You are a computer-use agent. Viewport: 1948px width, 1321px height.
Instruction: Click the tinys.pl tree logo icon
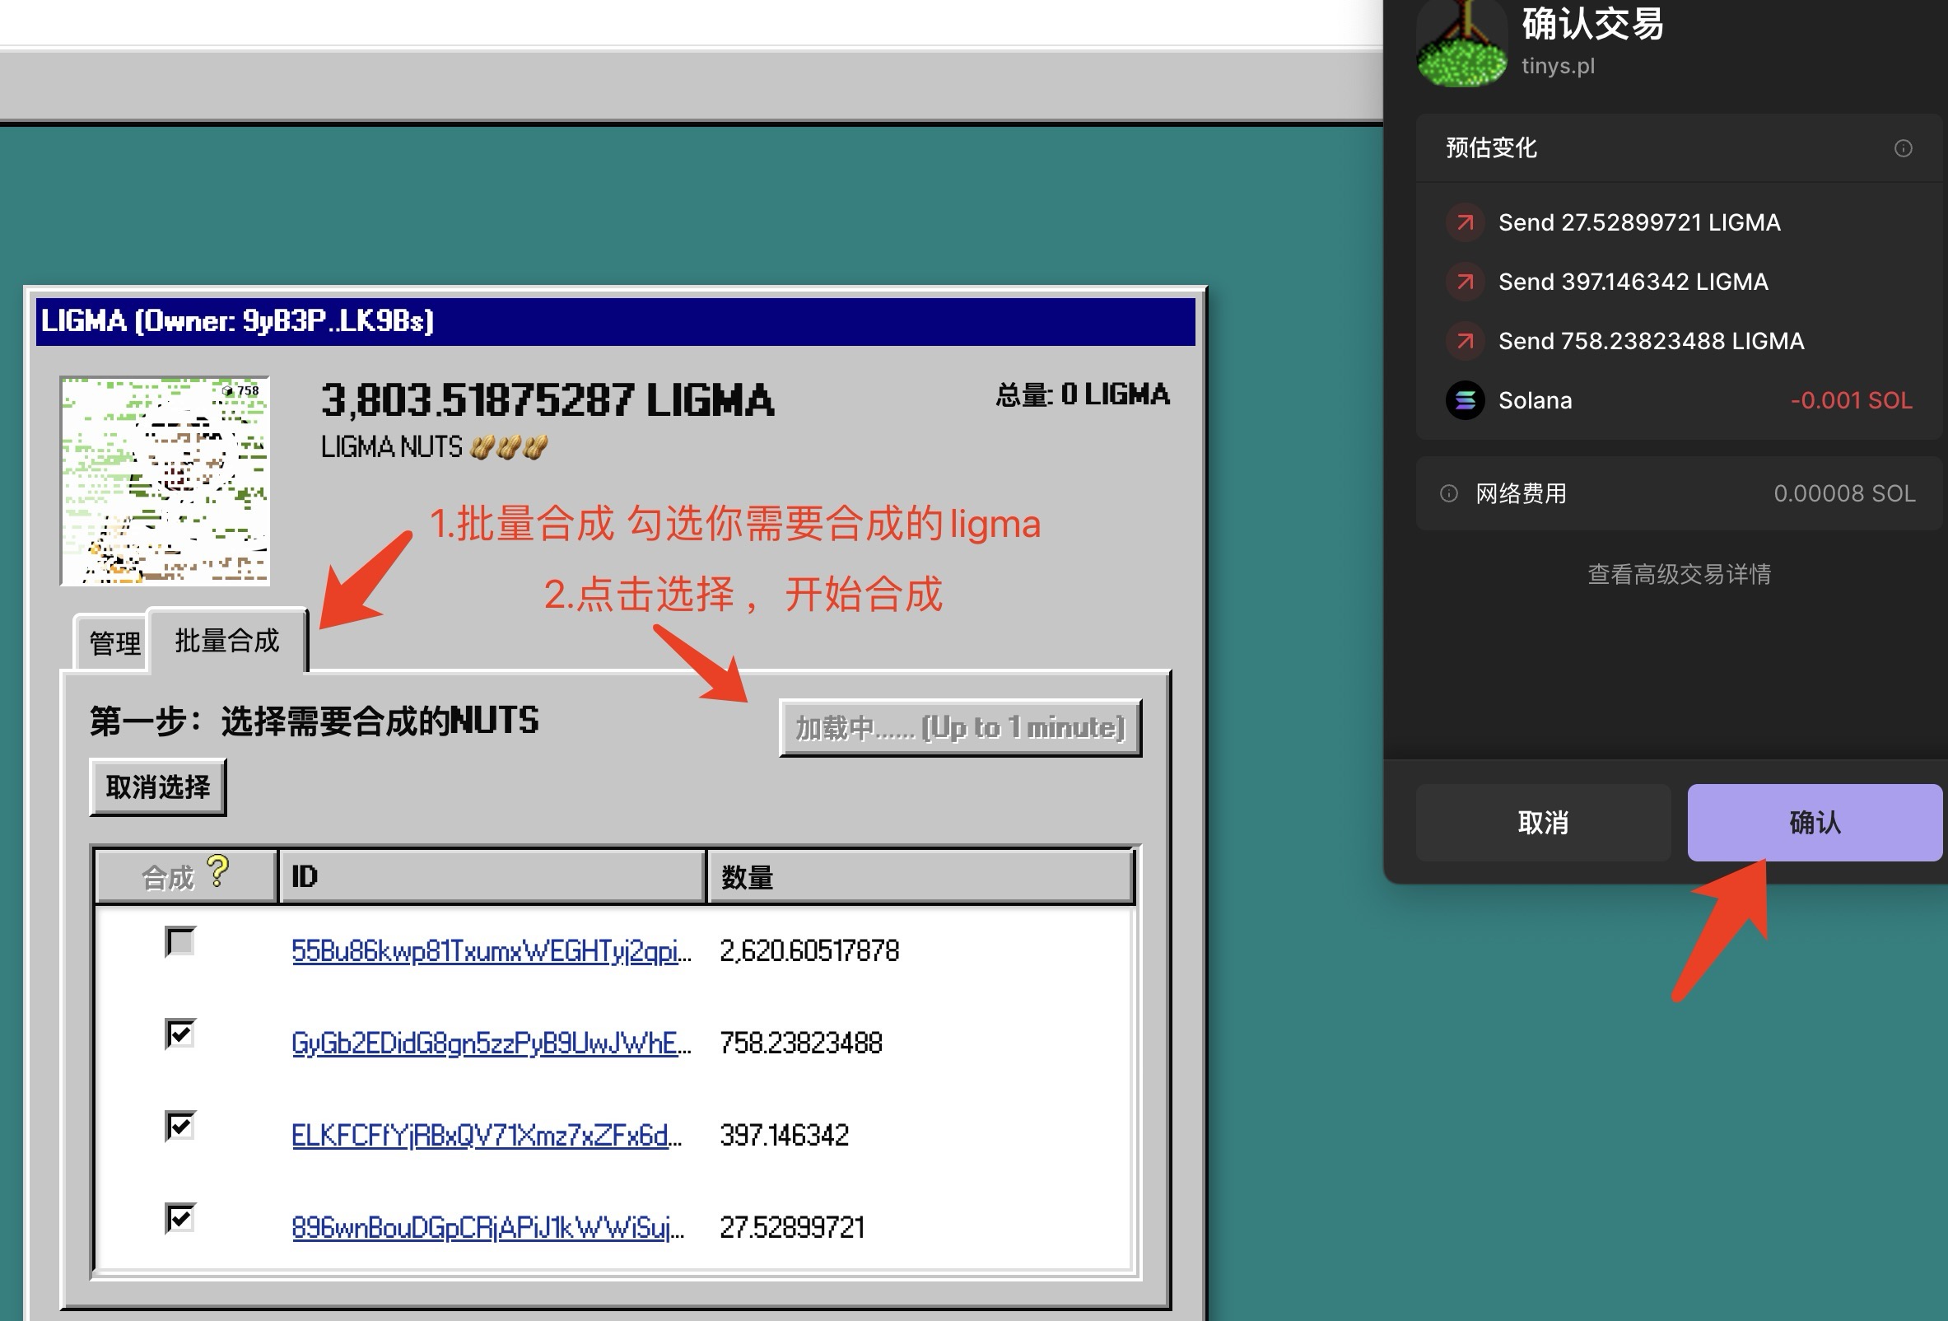[x=1463, y=42]
